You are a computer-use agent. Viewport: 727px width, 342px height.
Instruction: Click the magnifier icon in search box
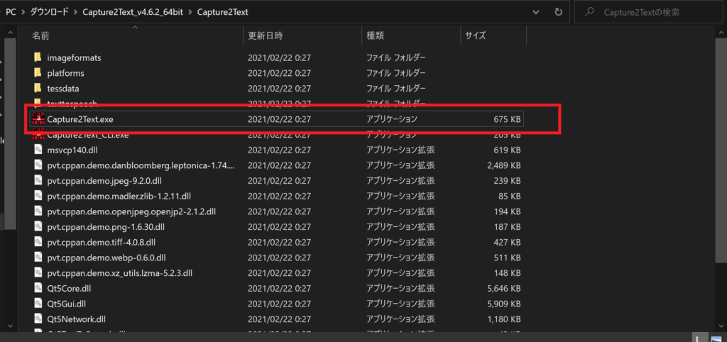click(x=590, y=12)
